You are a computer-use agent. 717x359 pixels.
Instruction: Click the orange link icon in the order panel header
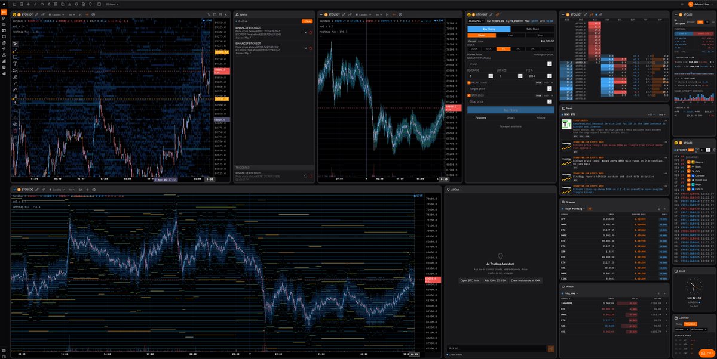[497, 14]
